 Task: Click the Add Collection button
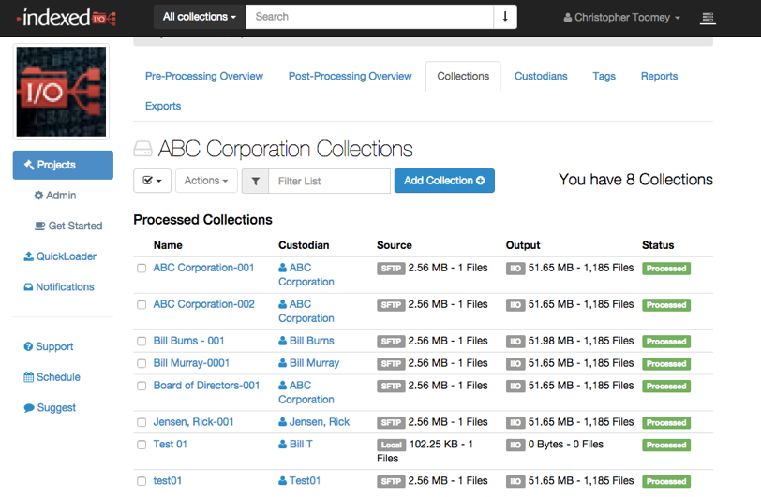tap(444, 181)
